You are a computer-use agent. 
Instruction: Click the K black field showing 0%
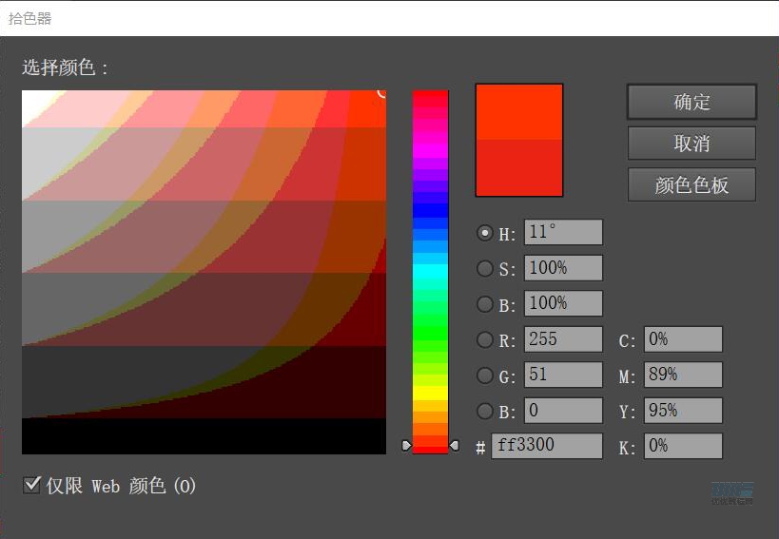pos(683,446)
